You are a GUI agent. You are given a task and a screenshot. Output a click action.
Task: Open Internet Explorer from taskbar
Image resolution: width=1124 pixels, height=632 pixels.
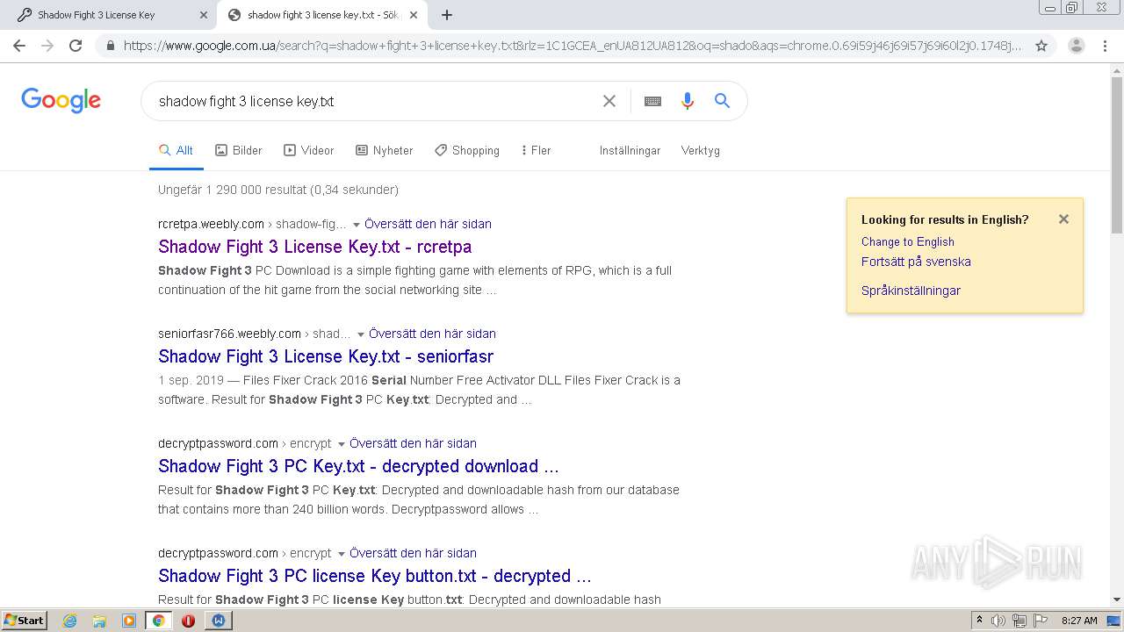coord(70,621)
